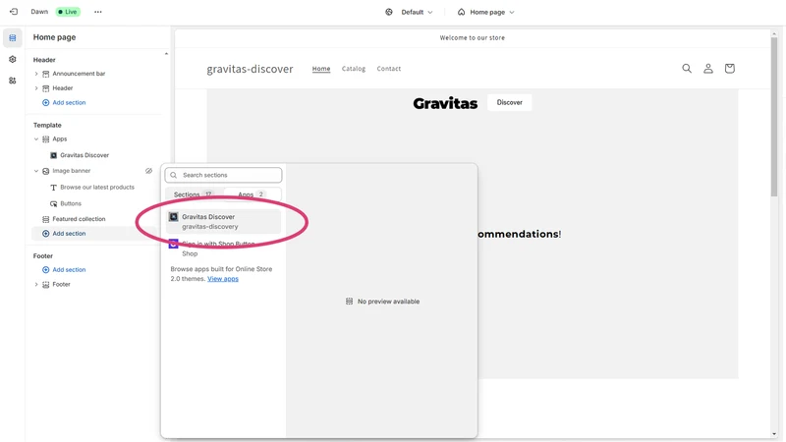Viewport: 786px width, 442px height.
Task: Expand the Header section row
Action: click(36, 88)
